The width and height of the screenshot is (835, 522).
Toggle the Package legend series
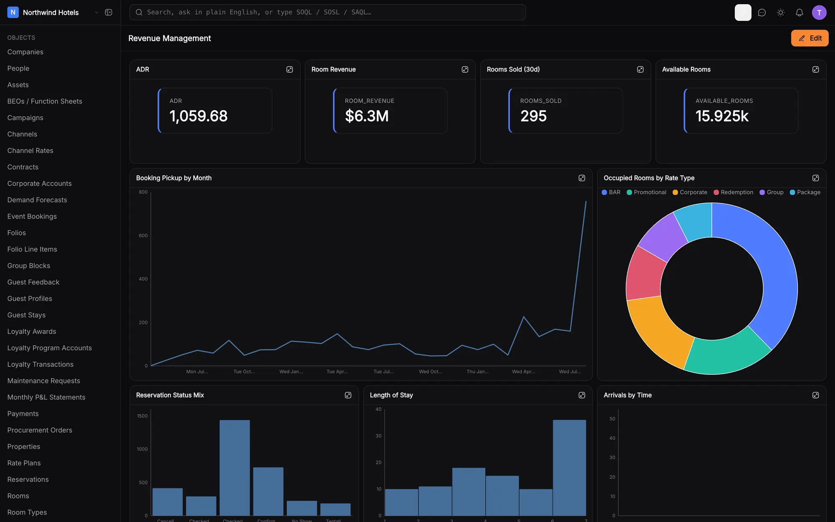coord(805,192)
